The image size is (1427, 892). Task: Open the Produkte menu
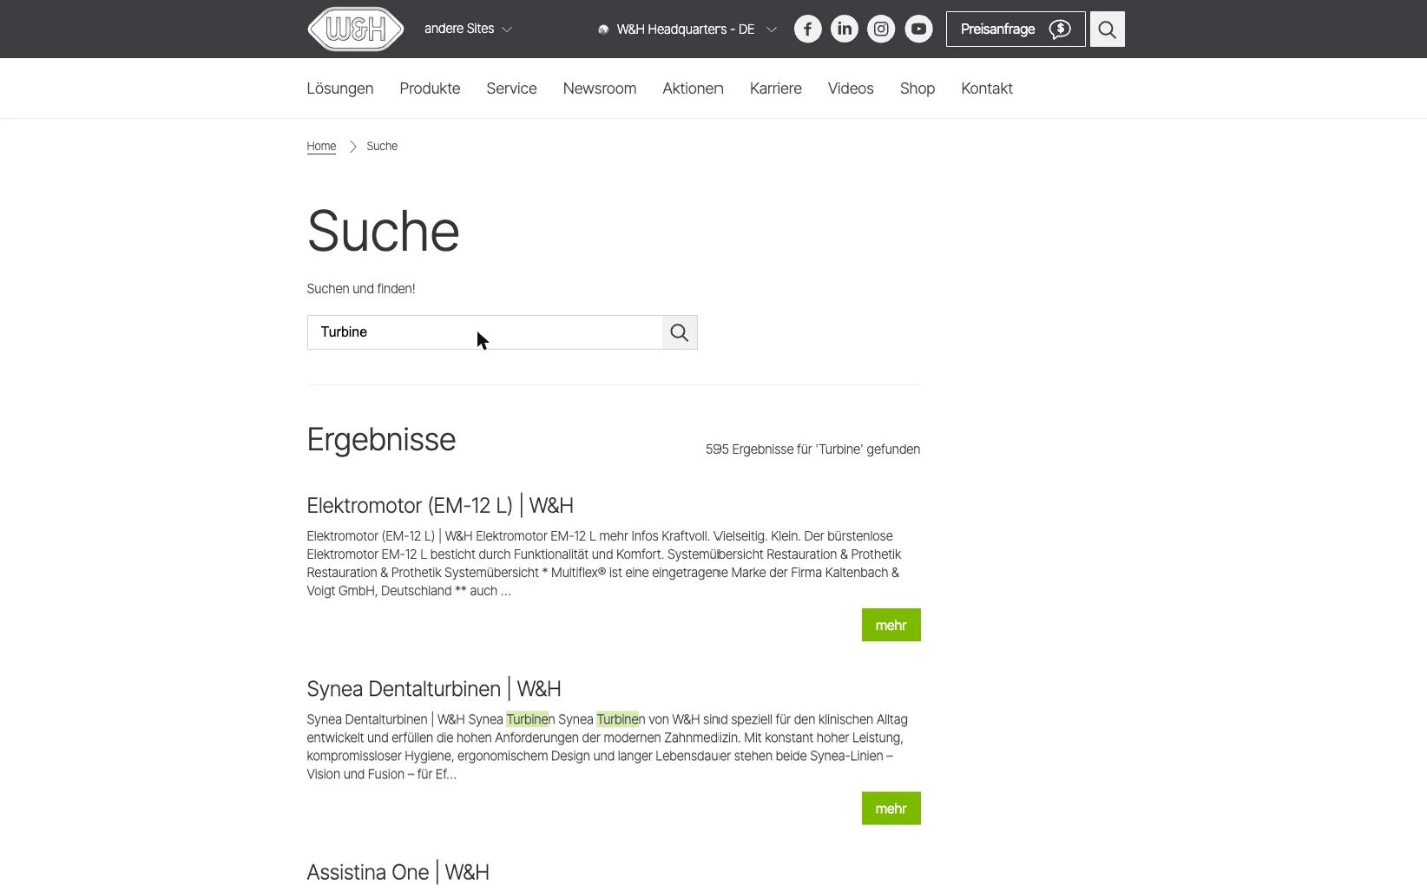point(430,89)
